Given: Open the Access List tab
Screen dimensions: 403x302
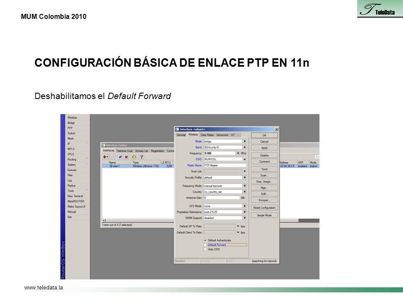Looking at the screenshot, I should tap(141, 151).
